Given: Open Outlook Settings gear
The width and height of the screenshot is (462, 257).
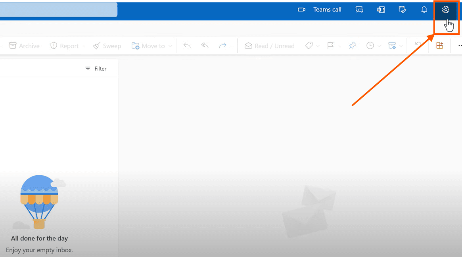Looking at the screenshot, I should pos(445,9).
